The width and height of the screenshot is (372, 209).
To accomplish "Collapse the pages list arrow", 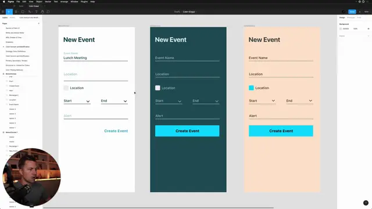I will click(3, 46).
